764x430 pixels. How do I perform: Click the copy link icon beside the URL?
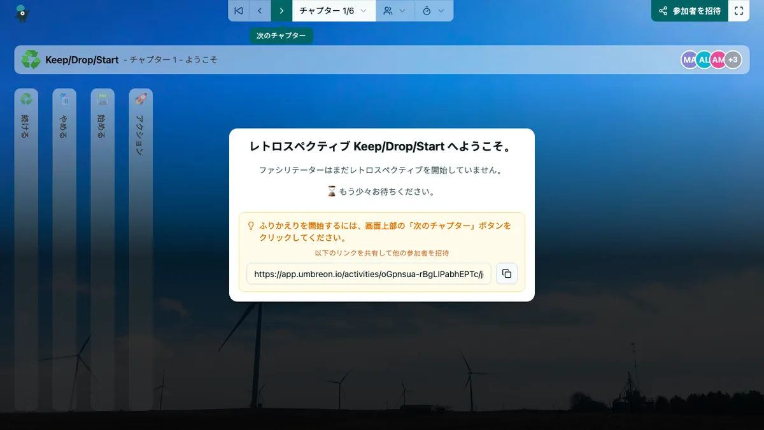click(x=506, y=273)
